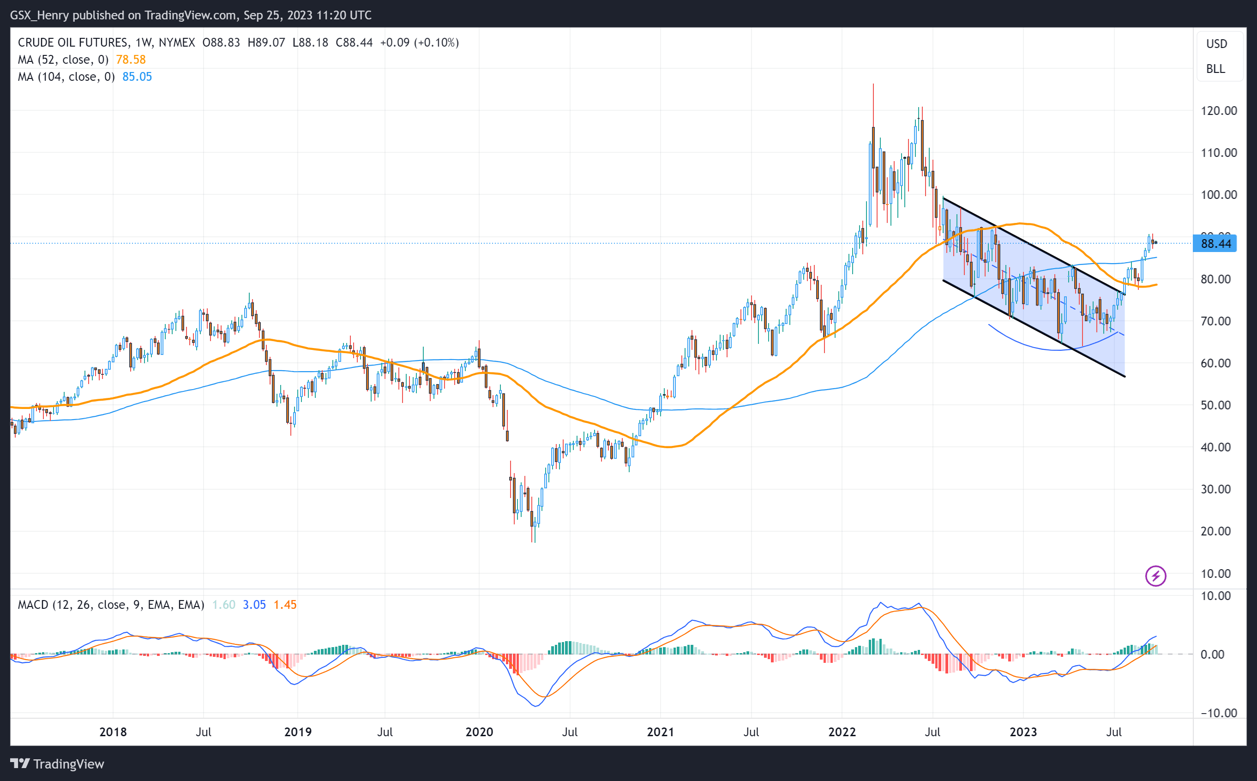The height and width of the screenshot is (781, 1257).
Task: Open the MA 104 indicator legend
Action: pyautogui.click(x=66, y=77)
